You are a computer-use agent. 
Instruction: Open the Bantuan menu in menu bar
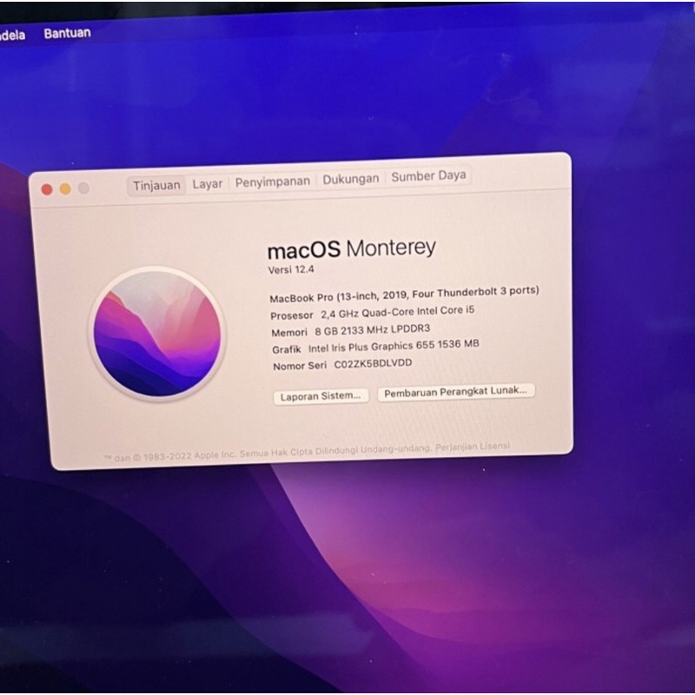pyautogui.click(x=68, y=33)
